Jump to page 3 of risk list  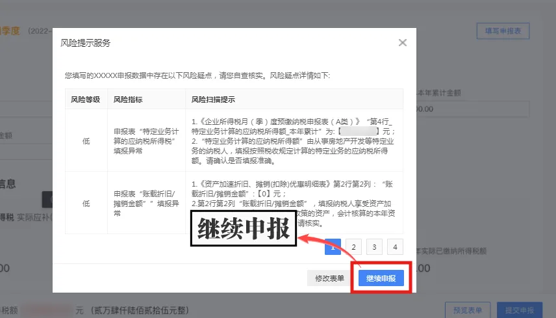point(374,247)
